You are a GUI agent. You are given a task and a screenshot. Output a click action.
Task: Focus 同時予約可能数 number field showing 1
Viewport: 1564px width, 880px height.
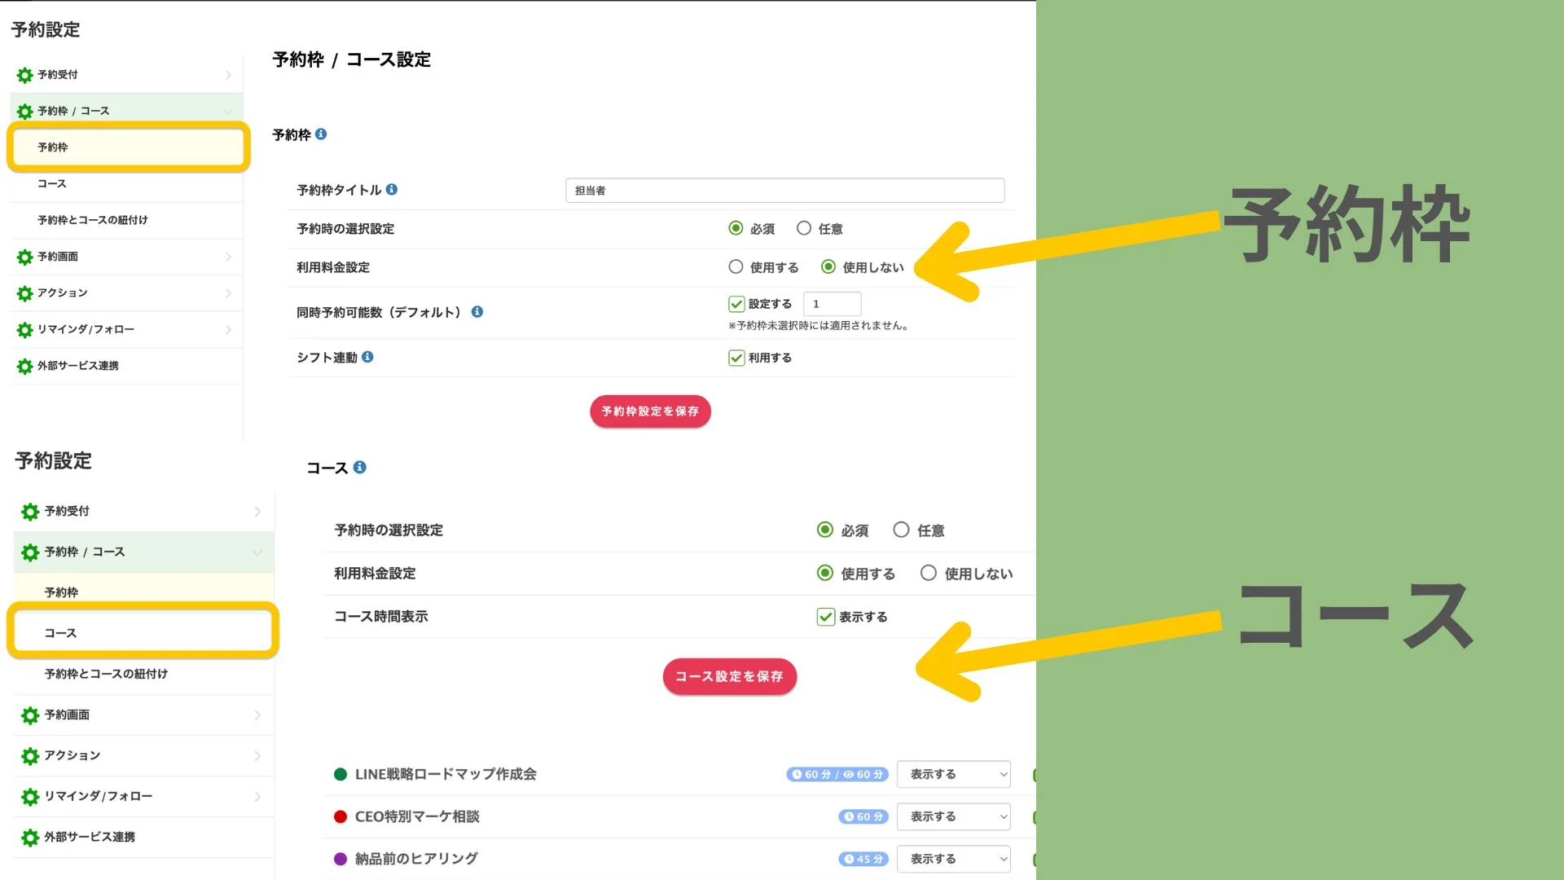point(832,304)
